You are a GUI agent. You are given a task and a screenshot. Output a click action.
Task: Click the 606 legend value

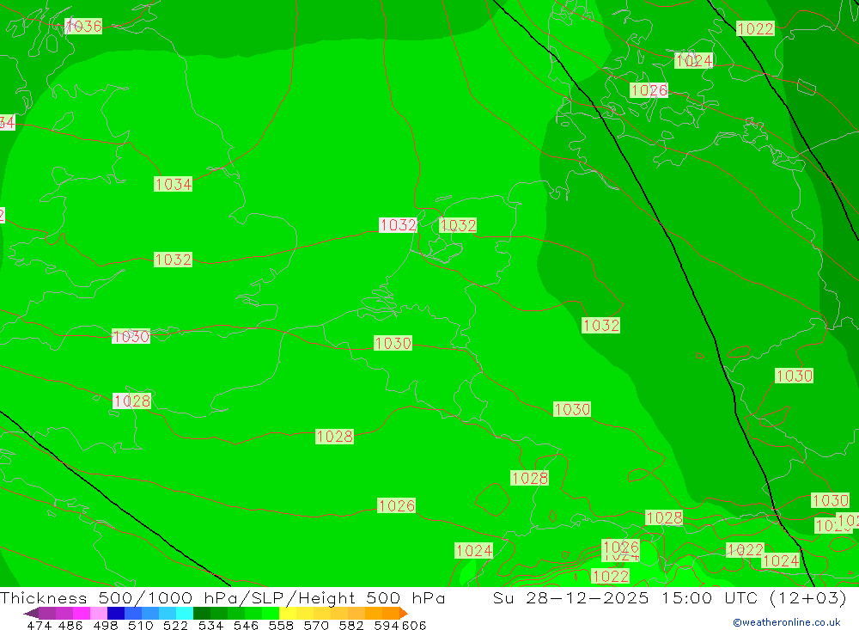click(414, 625)
